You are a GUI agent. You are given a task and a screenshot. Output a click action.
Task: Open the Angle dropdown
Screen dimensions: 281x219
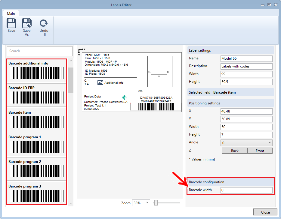coord(246,143)
